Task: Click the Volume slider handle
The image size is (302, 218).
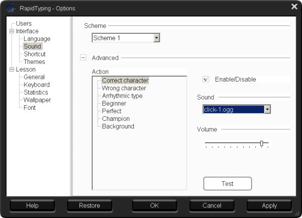Action: (x=262, y=143)
